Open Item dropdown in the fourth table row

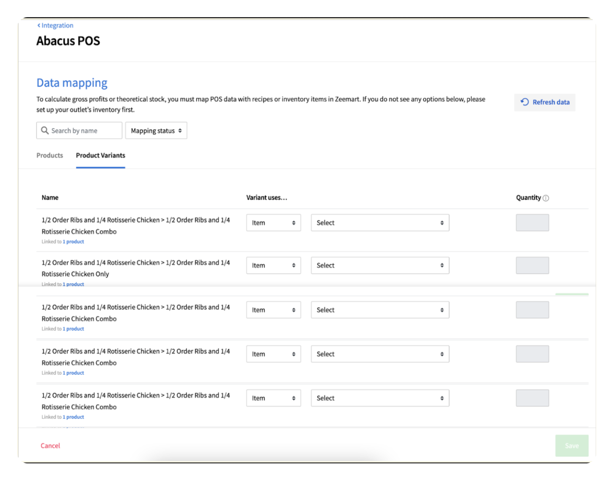coord(273,354)
